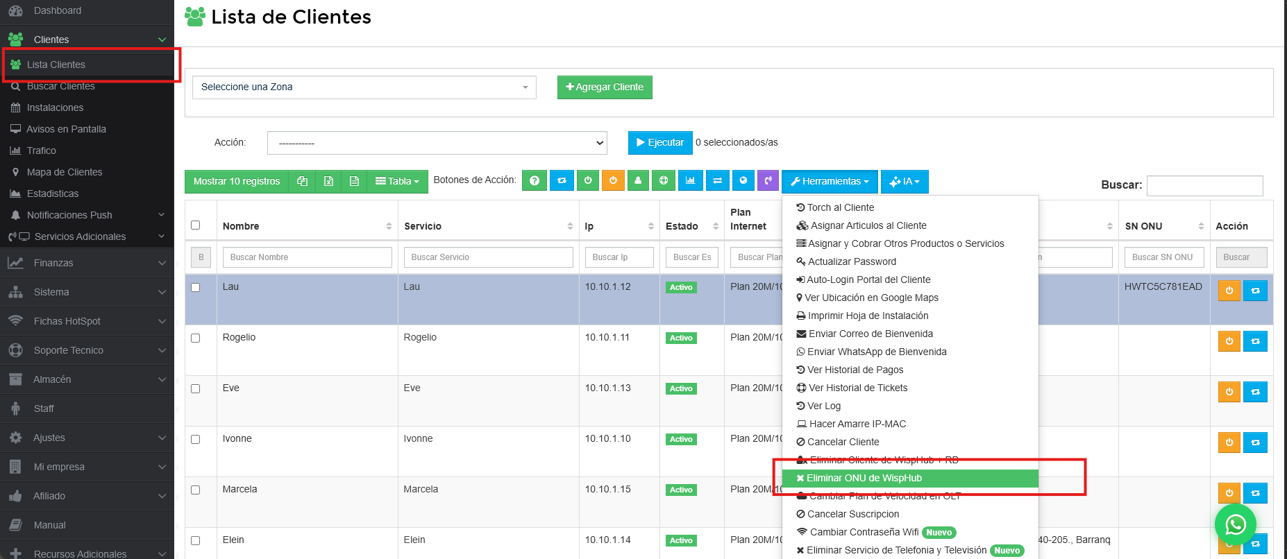Open the IA dropdown button
Image resolution: width=1287 pixels, height=559 pixels.
coord(905,181)
